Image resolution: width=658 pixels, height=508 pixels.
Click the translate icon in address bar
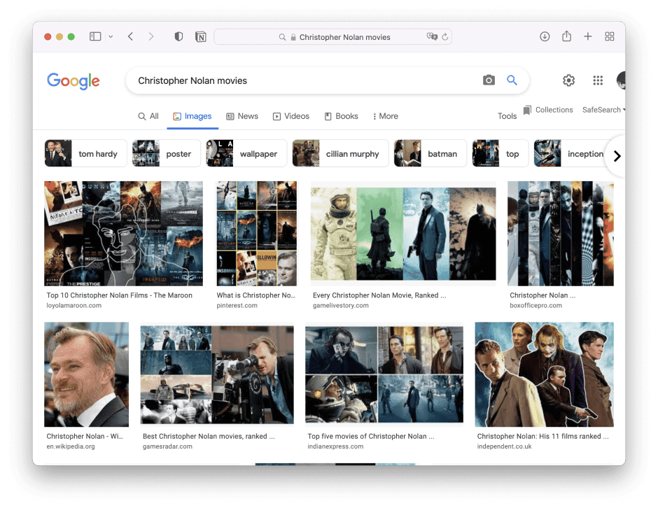click(432, 36)
